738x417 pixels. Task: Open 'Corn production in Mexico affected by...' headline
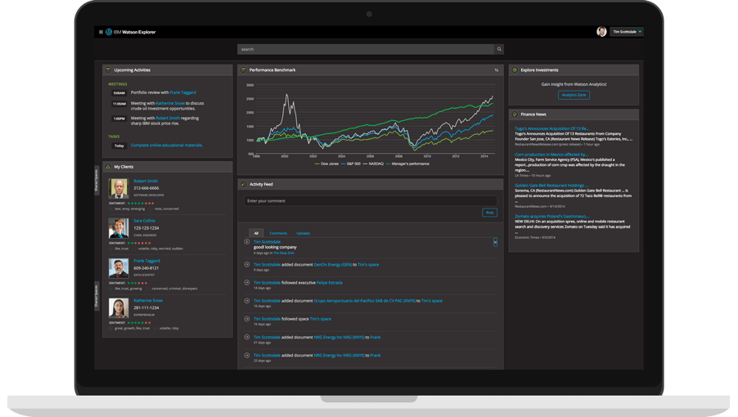coord(551,155)
